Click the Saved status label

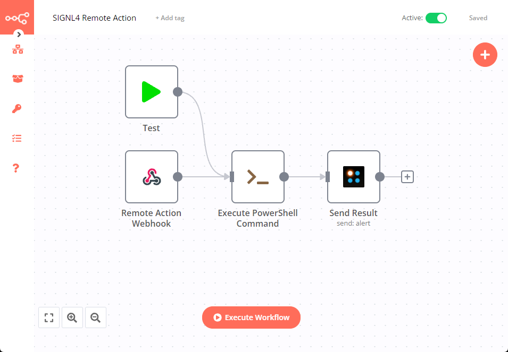(478, 18)
